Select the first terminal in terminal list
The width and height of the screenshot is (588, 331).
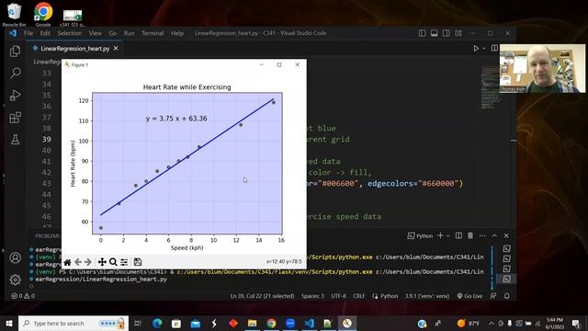(506, 248)
